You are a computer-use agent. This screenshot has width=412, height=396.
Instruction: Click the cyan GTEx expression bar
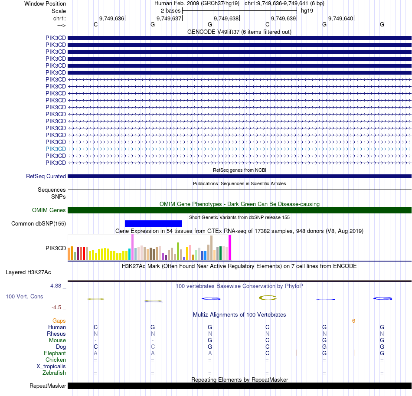click(129, 254)
